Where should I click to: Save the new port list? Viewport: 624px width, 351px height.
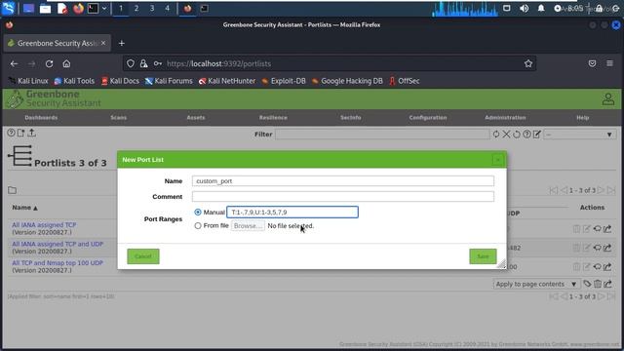483,256
